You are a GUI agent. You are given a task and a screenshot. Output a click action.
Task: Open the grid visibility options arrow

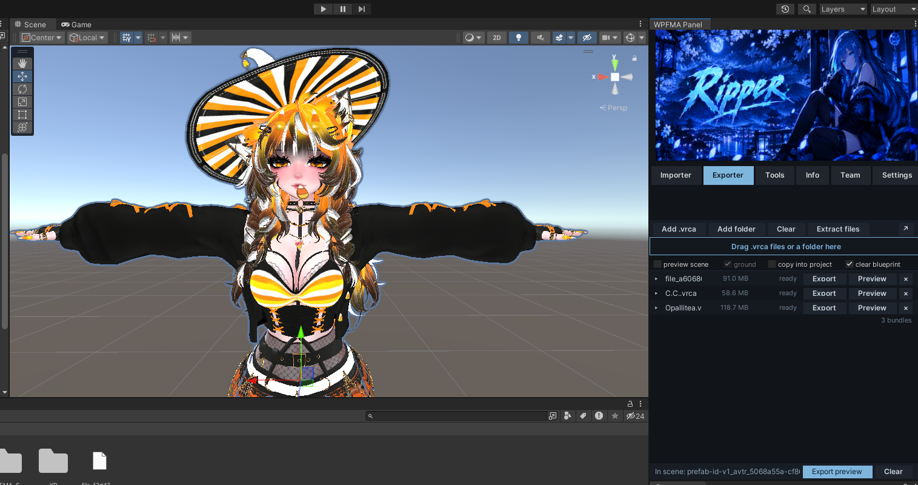[x=138, y=38]
